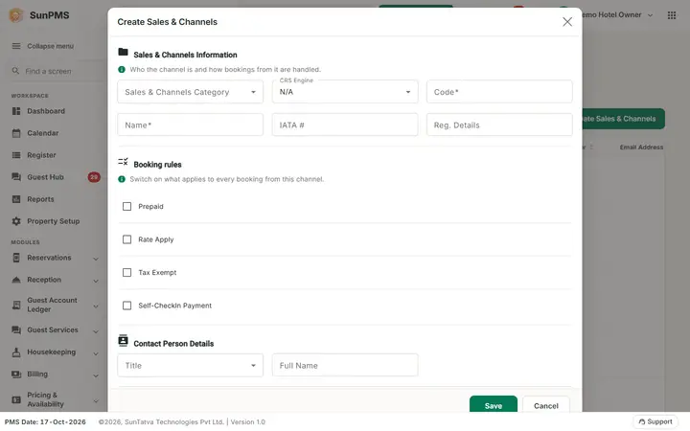This screenshot has width=690, height=431.
Task: Click the folder icon beside Sales & Channels Information
Action: point(124,52)
